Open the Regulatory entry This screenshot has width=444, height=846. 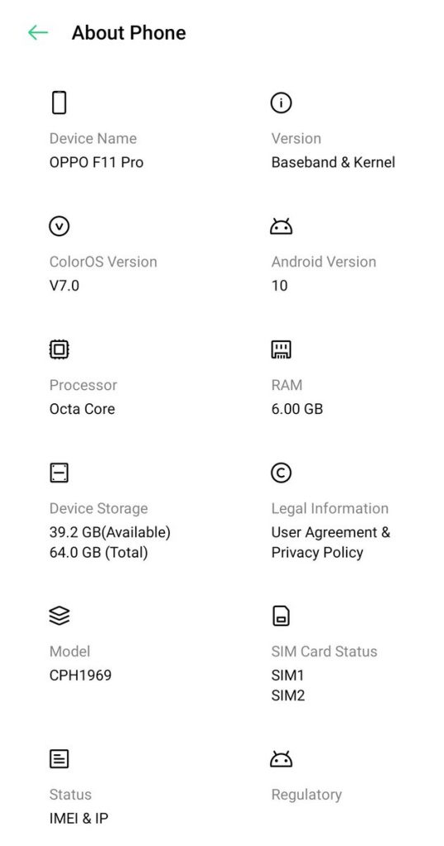coord(306,795)
